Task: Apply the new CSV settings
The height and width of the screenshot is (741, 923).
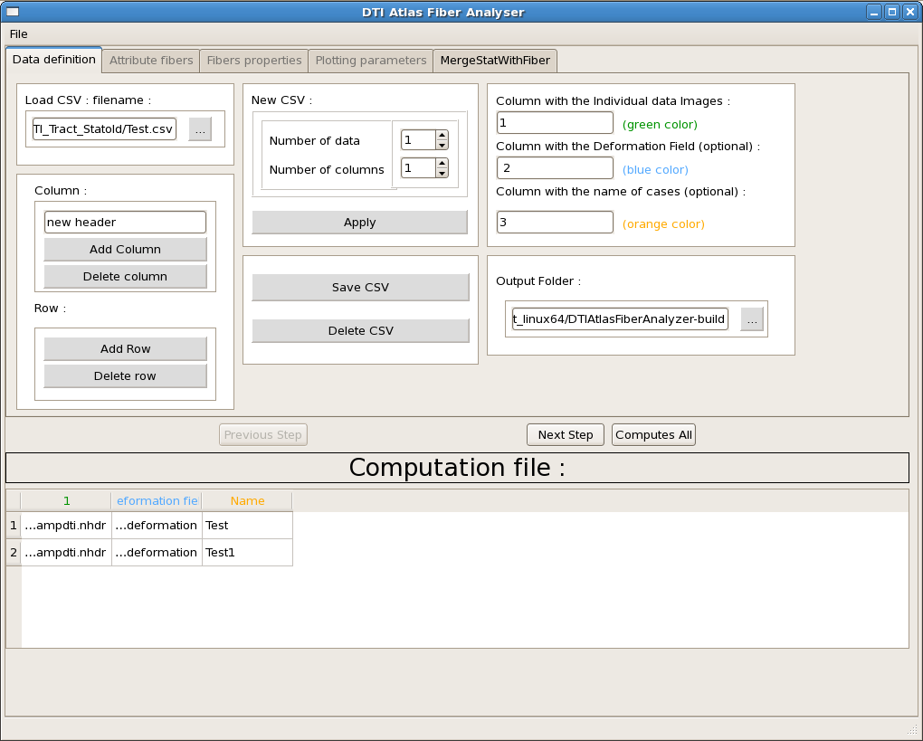Action: click(x=359, y=223)
